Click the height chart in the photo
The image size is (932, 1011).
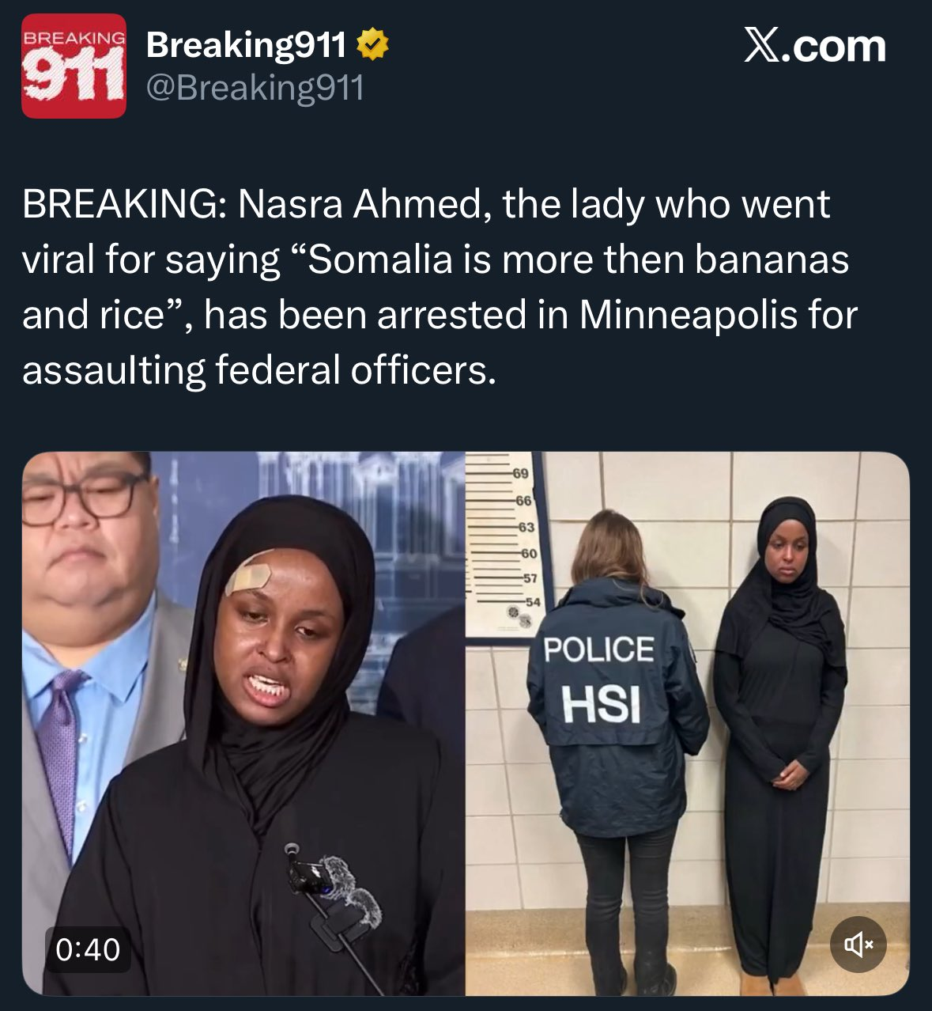504,543
